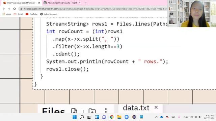Click the presenter webcam video thumbnail
Screen dimensions: 216x121
[192, 13]
